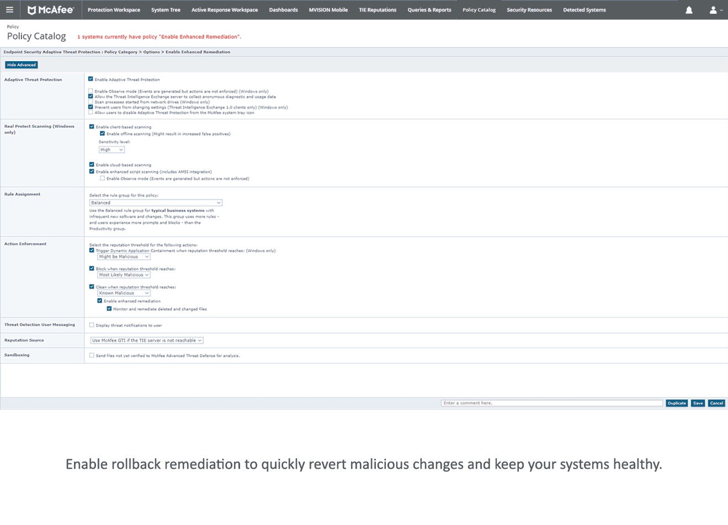Open Security Resources

(529, 10)
